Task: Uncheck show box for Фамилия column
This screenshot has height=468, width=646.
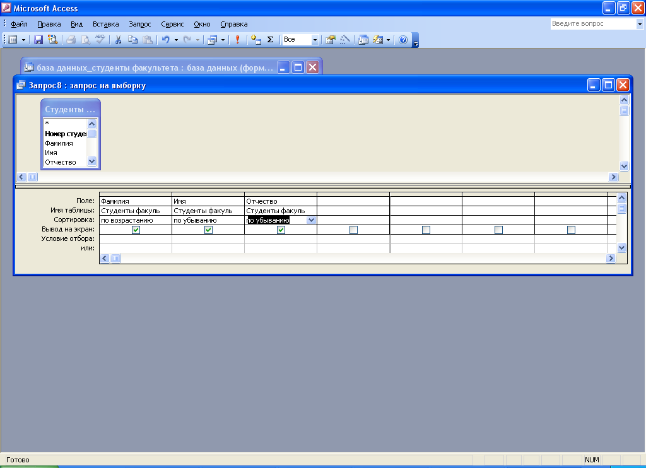Action: pyautogui.click(x=136, y=230)
